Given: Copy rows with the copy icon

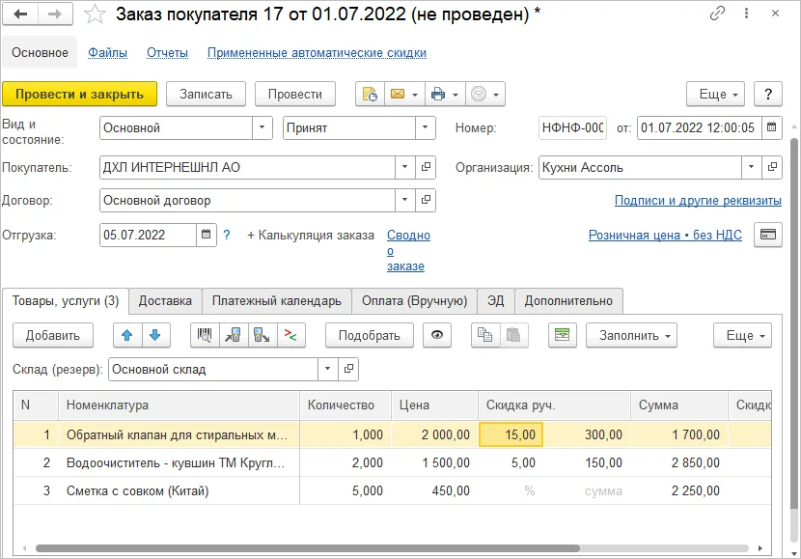Looking at the screenshot, I should pos(484,336).
